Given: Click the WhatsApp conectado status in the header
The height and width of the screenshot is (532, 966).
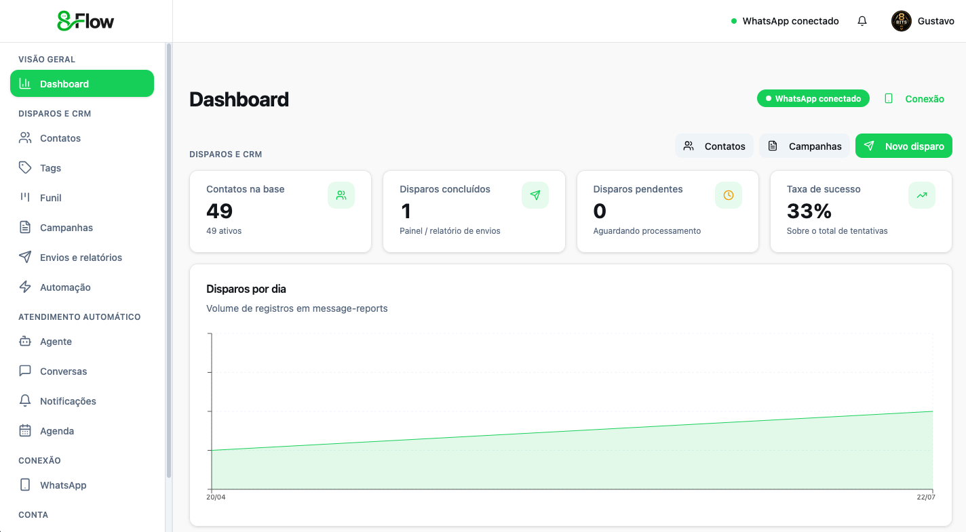Looking at the screenshot, I should click(785, 21).
